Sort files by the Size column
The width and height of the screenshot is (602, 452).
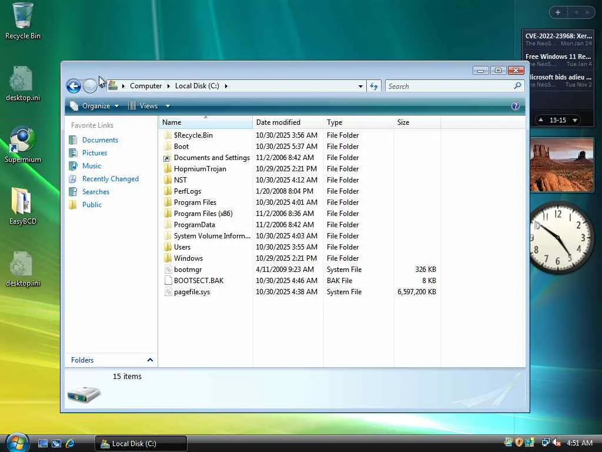click(403, 122)
